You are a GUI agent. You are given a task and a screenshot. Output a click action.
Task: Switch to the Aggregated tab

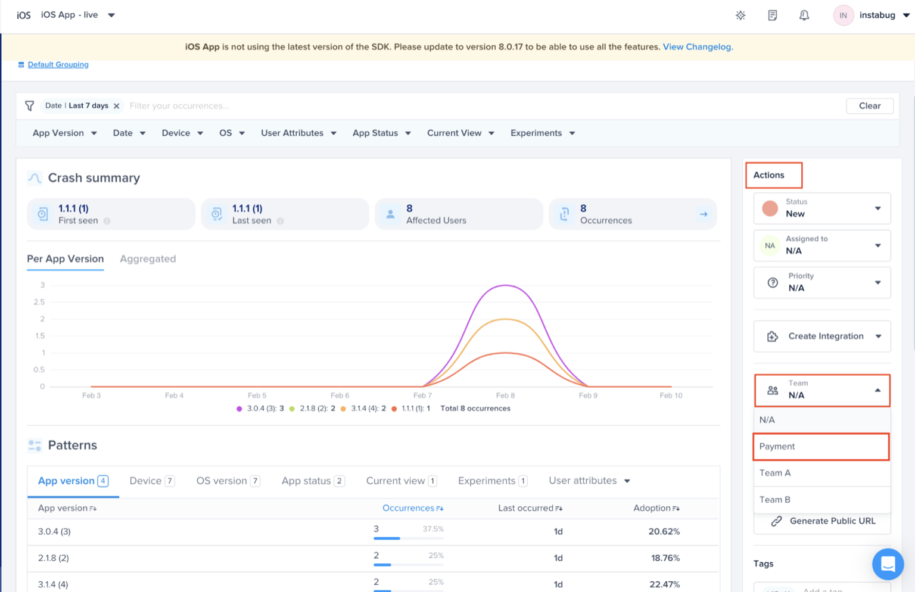point(148,259)
